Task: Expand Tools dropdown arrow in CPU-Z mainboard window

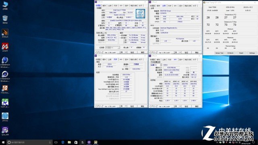Action: click(180, 52)
